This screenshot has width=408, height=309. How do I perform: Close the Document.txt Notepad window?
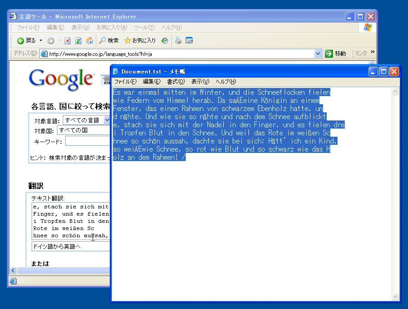[394, 71]
